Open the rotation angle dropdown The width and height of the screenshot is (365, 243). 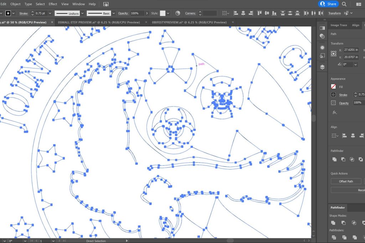(355, 64)
